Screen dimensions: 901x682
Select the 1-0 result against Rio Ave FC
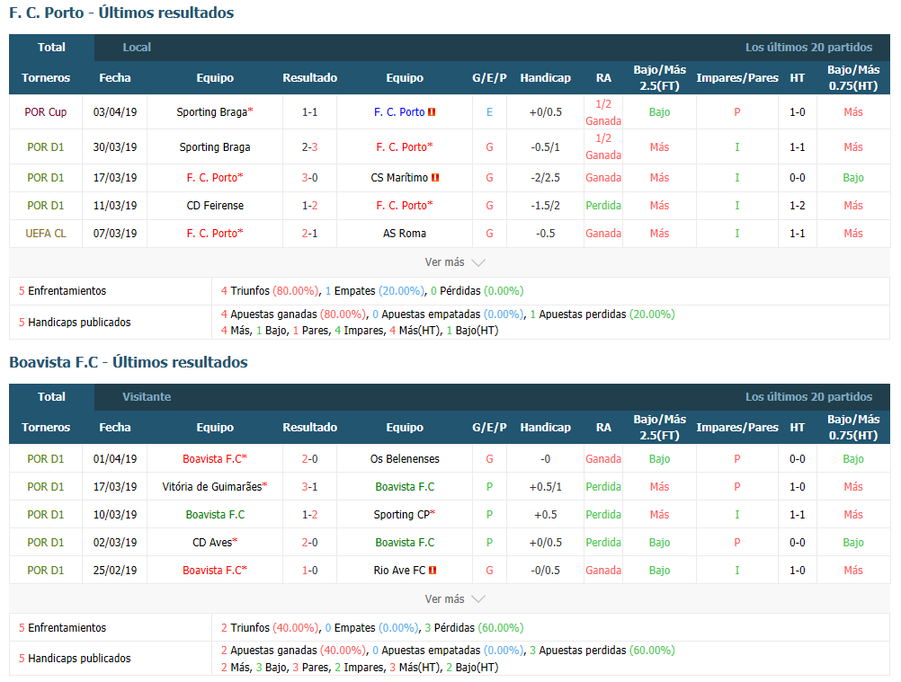tap(309, 571)
